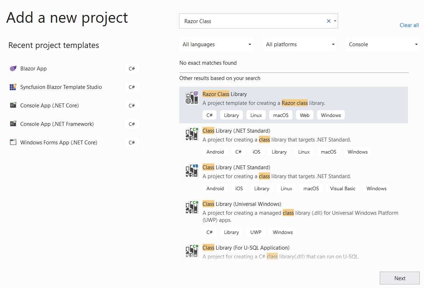
Task: Click the Console App (.NET Framework) icon
Action: coord(13,124)
